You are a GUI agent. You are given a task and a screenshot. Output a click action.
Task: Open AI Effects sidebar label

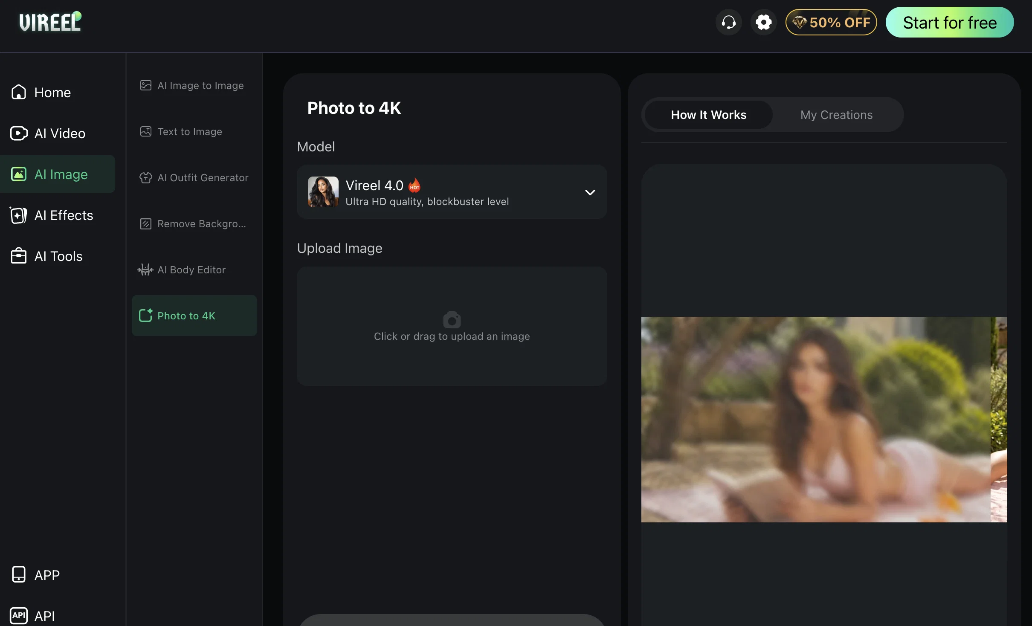(x=64, y=215)
